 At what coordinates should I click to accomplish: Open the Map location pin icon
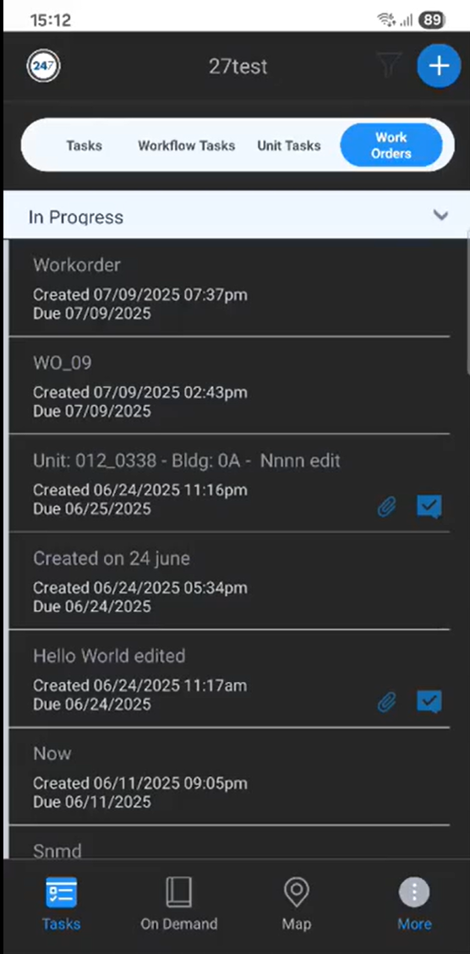pos(296,892)
